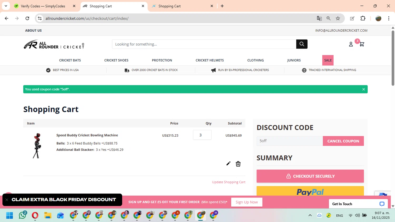Image resolution: width=395 pixels, height=222 pixels.
Task: Bookmark this page with the star icon
Action: click(338, 18)
